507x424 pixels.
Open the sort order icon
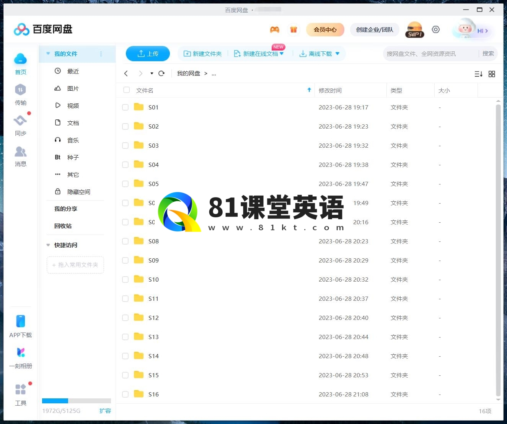[478, 74]
